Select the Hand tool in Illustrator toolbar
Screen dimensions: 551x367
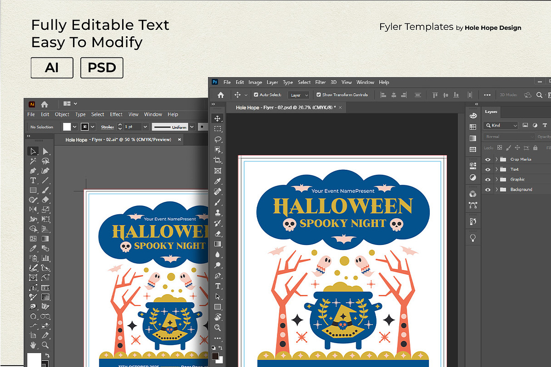click(x=33, y=345)
